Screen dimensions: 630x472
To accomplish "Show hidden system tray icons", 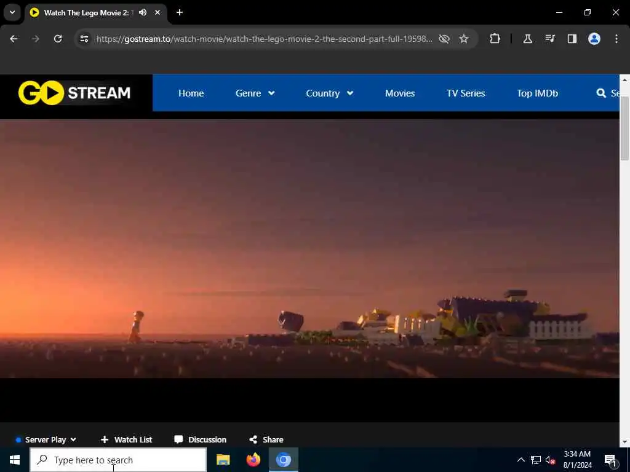I will click(x=520, y=460).
